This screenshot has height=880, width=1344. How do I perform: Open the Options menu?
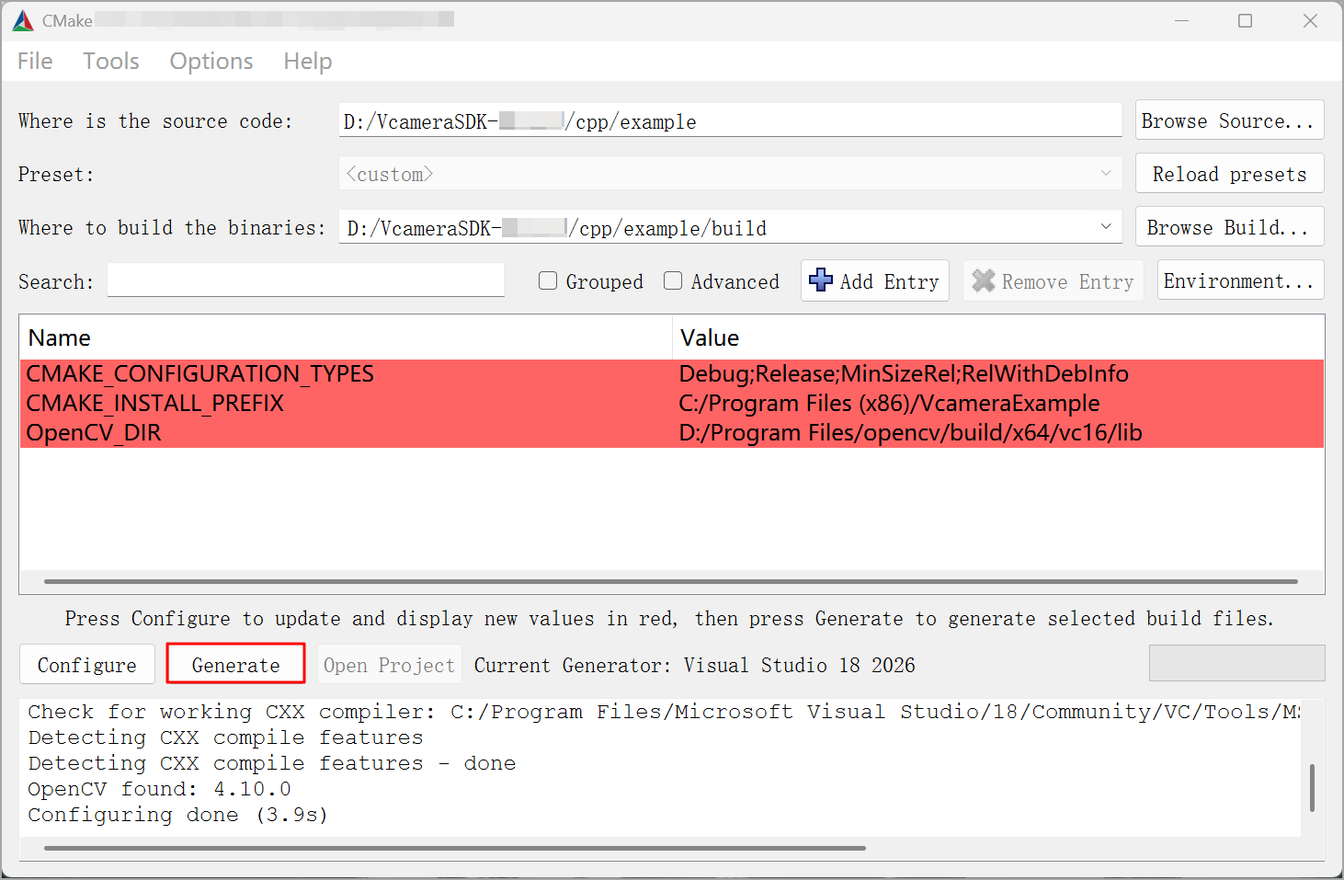(x=211, y=62)
